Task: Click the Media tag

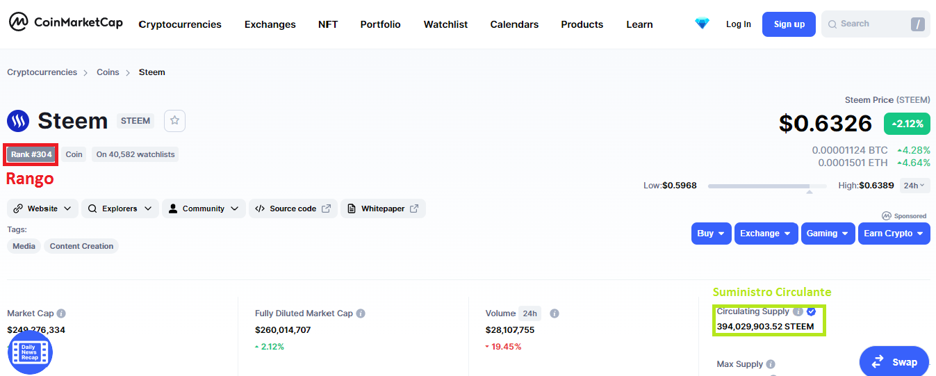Action: point(24,246)
